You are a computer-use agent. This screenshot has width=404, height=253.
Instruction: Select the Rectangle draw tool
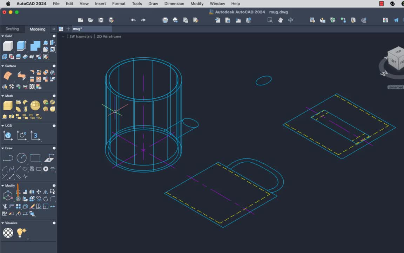[x=35, y=158]
